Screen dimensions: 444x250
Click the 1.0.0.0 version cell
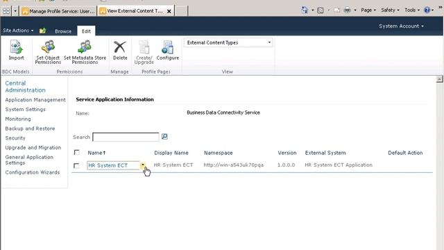point(286,165)
